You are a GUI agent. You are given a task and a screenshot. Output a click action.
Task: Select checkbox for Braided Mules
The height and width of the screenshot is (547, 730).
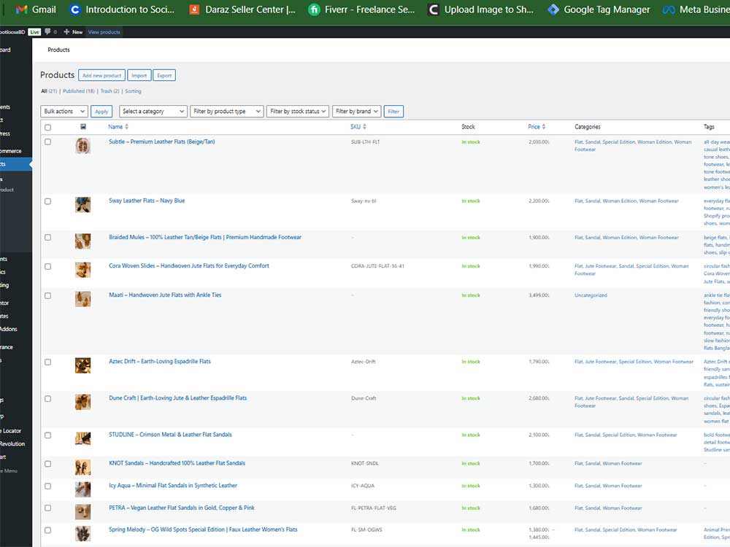pos(47,237)
